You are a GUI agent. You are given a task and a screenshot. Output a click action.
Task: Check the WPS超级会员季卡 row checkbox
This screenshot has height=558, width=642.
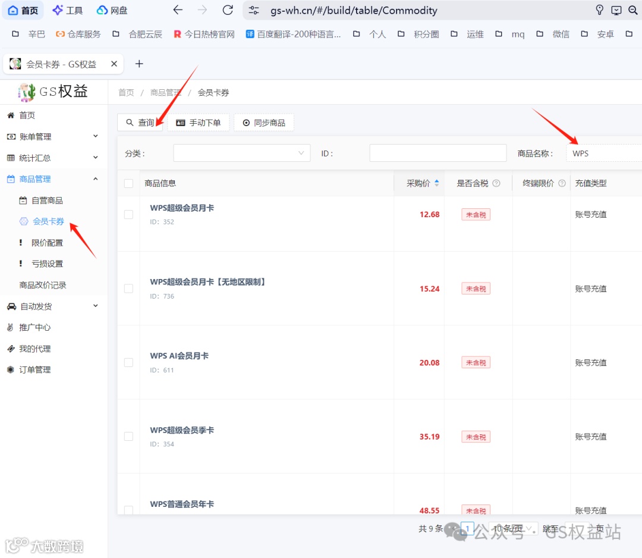128,437
